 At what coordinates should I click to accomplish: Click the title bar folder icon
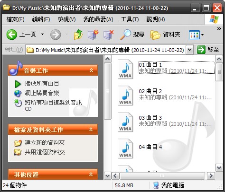[x=6, y=7]
